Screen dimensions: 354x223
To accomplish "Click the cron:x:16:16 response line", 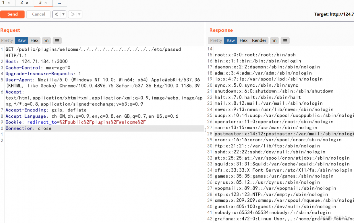I will pos(278,140).
